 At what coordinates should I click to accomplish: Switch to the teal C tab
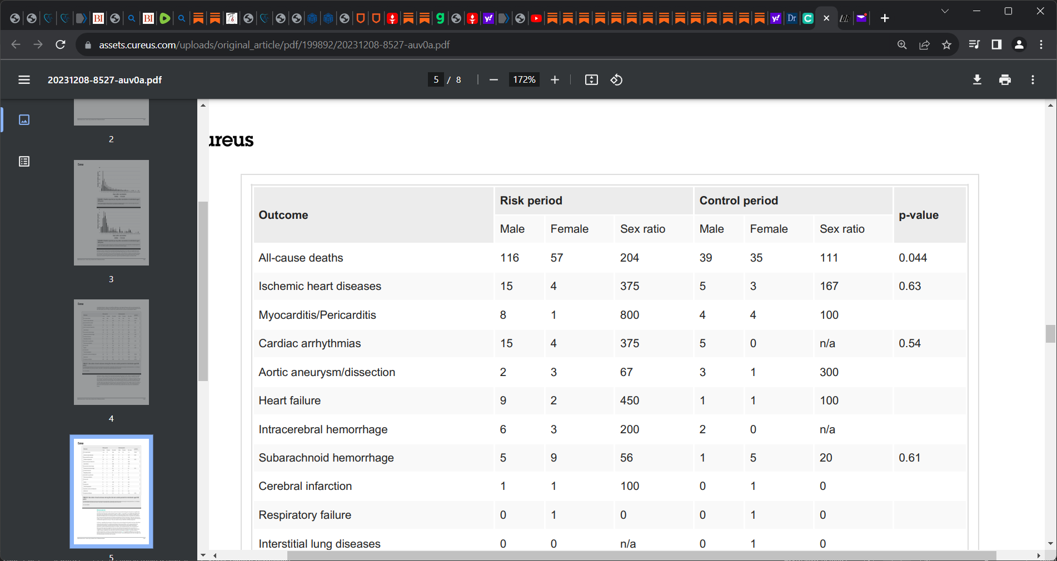pyautogui.click(x=808, y=18)
